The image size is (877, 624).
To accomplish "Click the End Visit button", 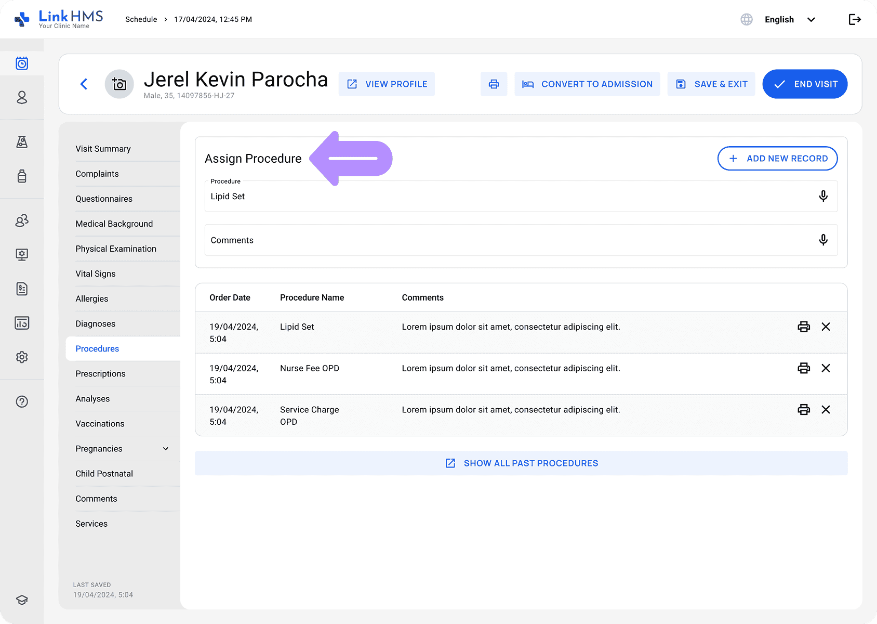I will [804, 84].
